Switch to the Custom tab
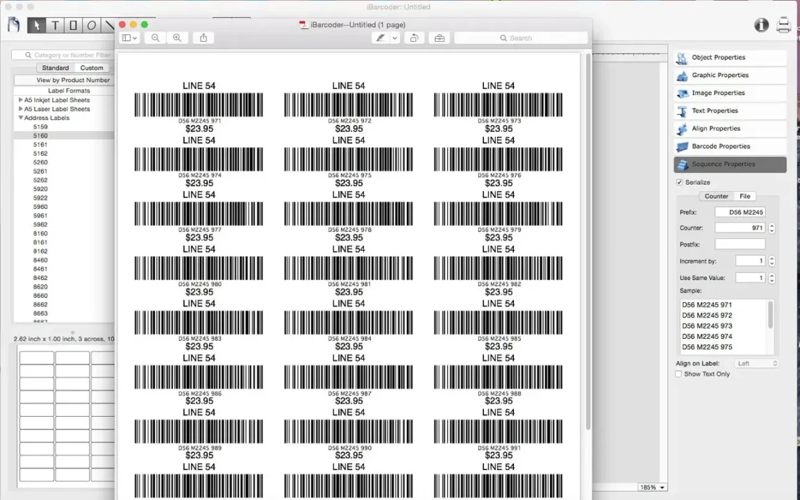Screen dimensions: 800x500 coord(92,68)
